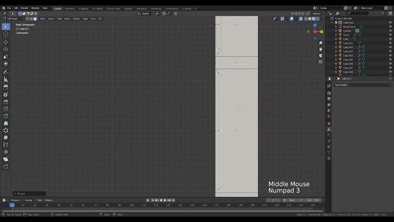Click the Face menu in viewport header
394x222 pixels.
tap(93, 18)
